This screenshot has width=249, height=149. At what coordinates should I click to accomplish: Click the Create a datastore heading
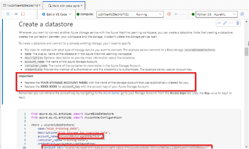46,24
